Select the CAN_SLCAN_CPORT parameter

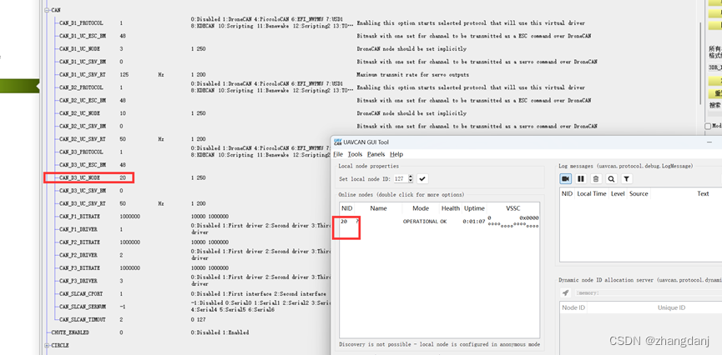click(81, 293)
